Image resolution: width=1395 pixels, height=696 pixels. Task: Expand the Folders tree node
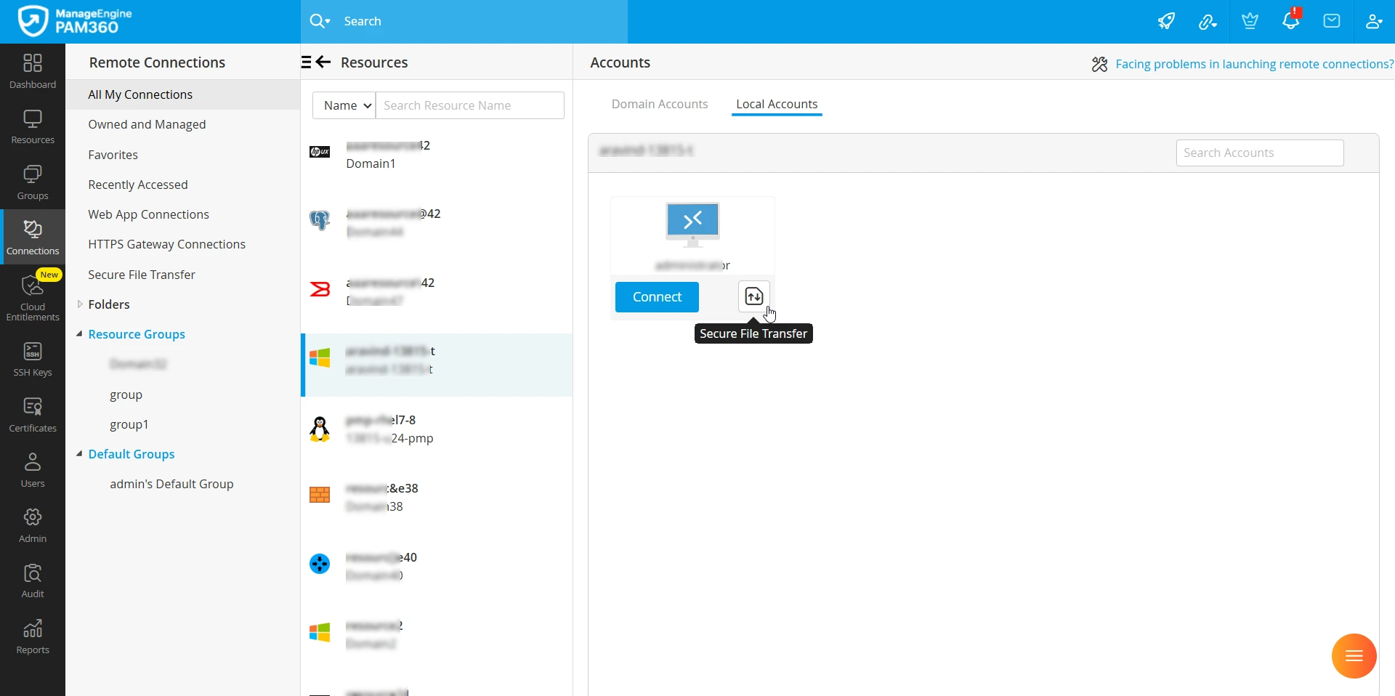pos(80,304)
